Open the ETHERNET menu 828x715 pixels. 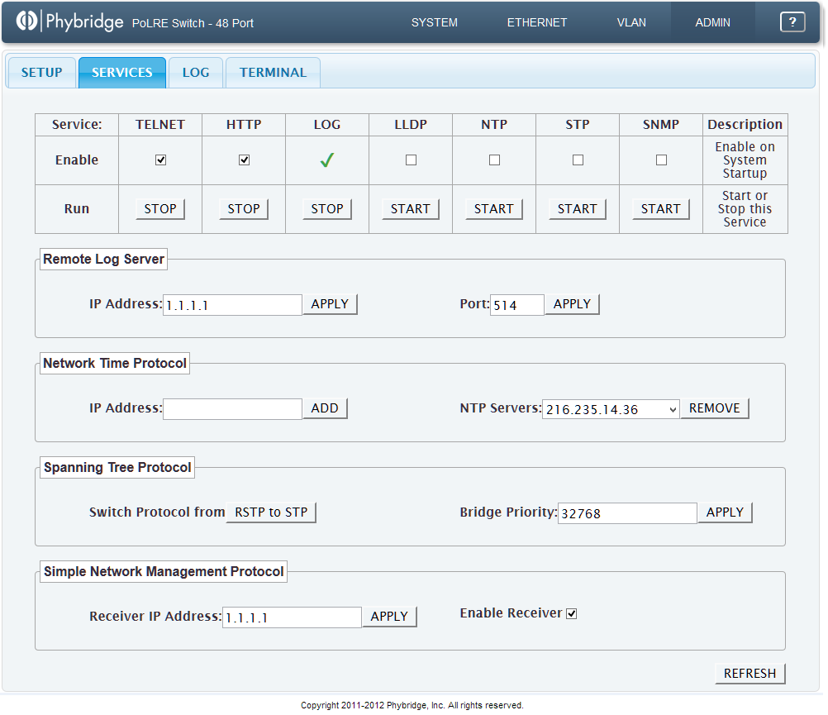(x=536, y=22)
